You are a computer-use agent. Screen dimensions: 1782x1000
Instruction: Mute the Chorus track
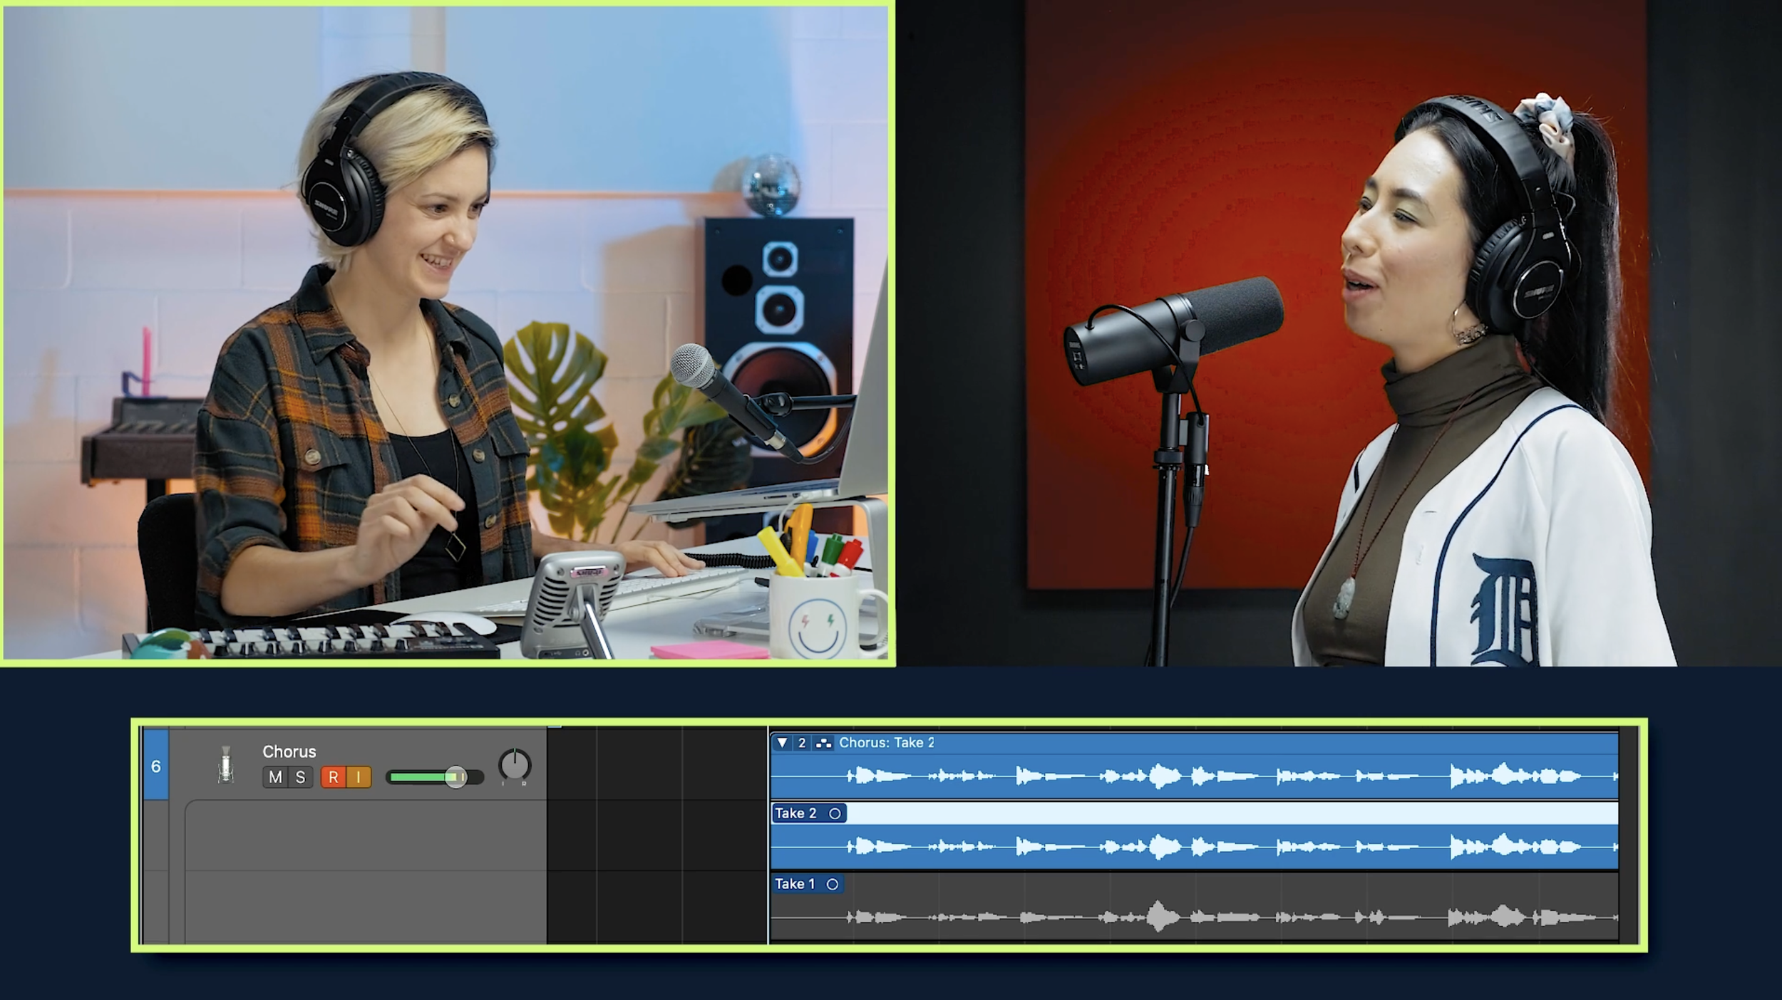(x=275, y=777)
